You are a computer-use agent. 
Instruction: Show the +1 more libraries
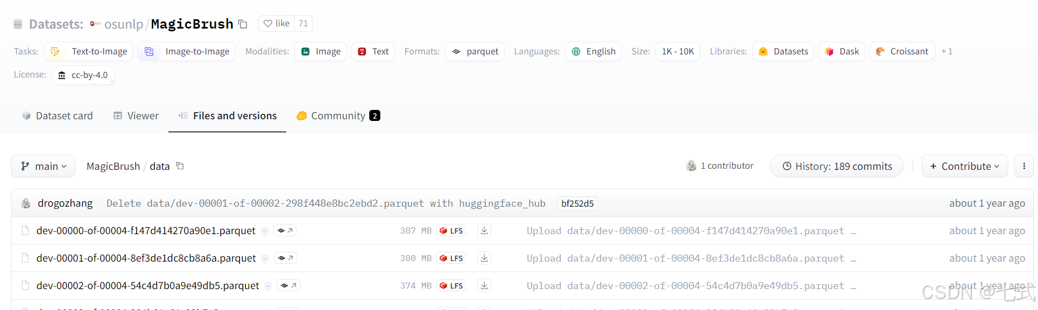[x=947, y=52]
